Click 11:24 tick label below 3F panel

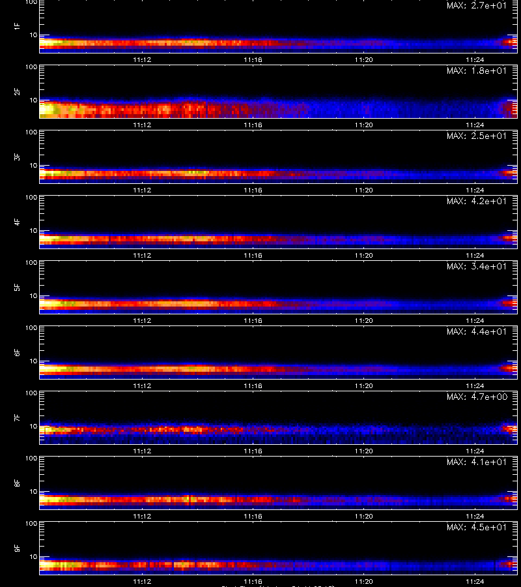click(x=475, y=190)
